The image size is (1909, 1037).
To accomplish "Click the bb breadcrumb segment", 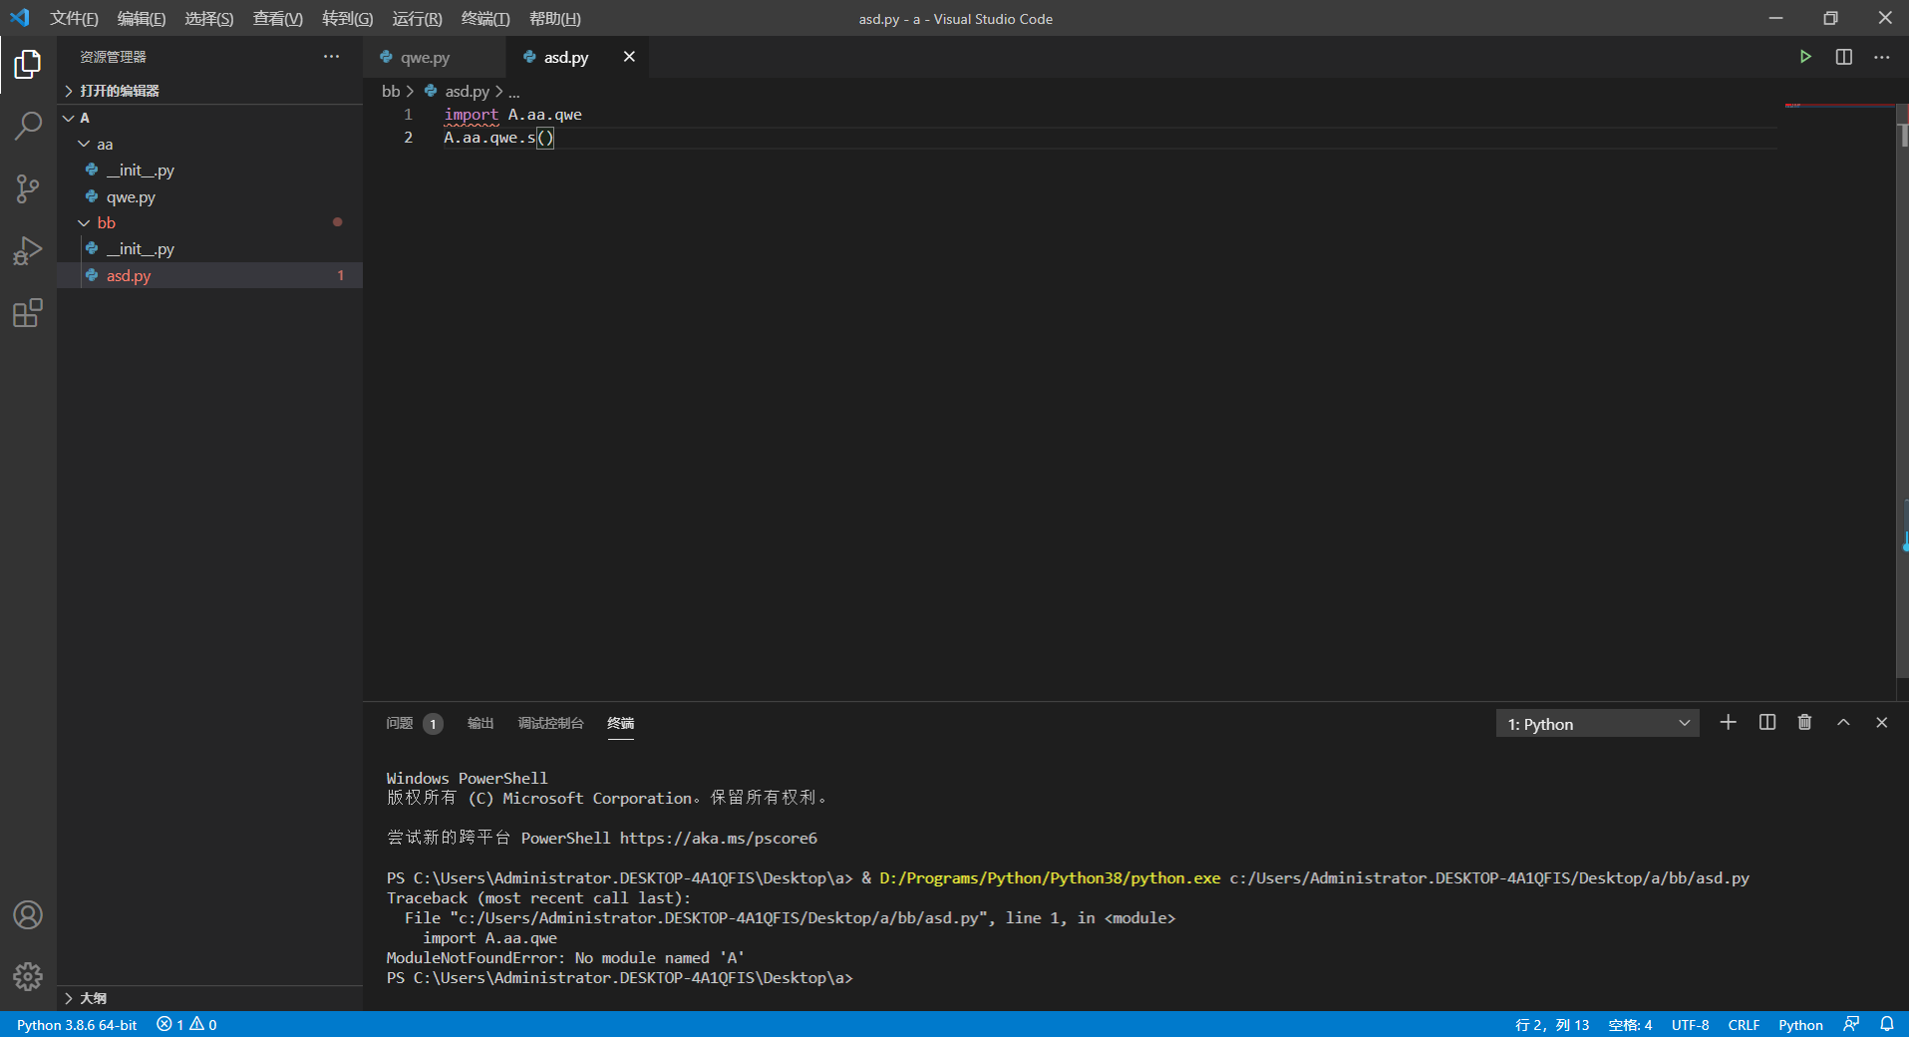I will pyautogui.click(x=391, y=91).
